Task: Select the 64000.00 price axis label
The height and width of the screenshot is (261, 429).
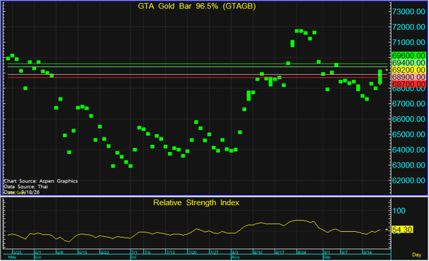Action: point(408,150)
